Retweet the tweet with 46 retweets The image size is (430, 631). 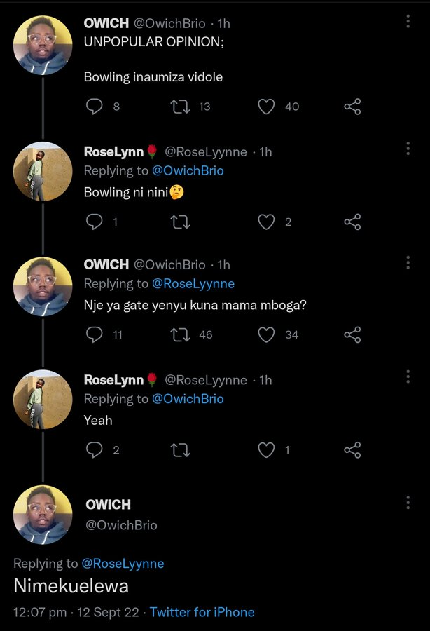pyautogui.click(x=181, y=335)
